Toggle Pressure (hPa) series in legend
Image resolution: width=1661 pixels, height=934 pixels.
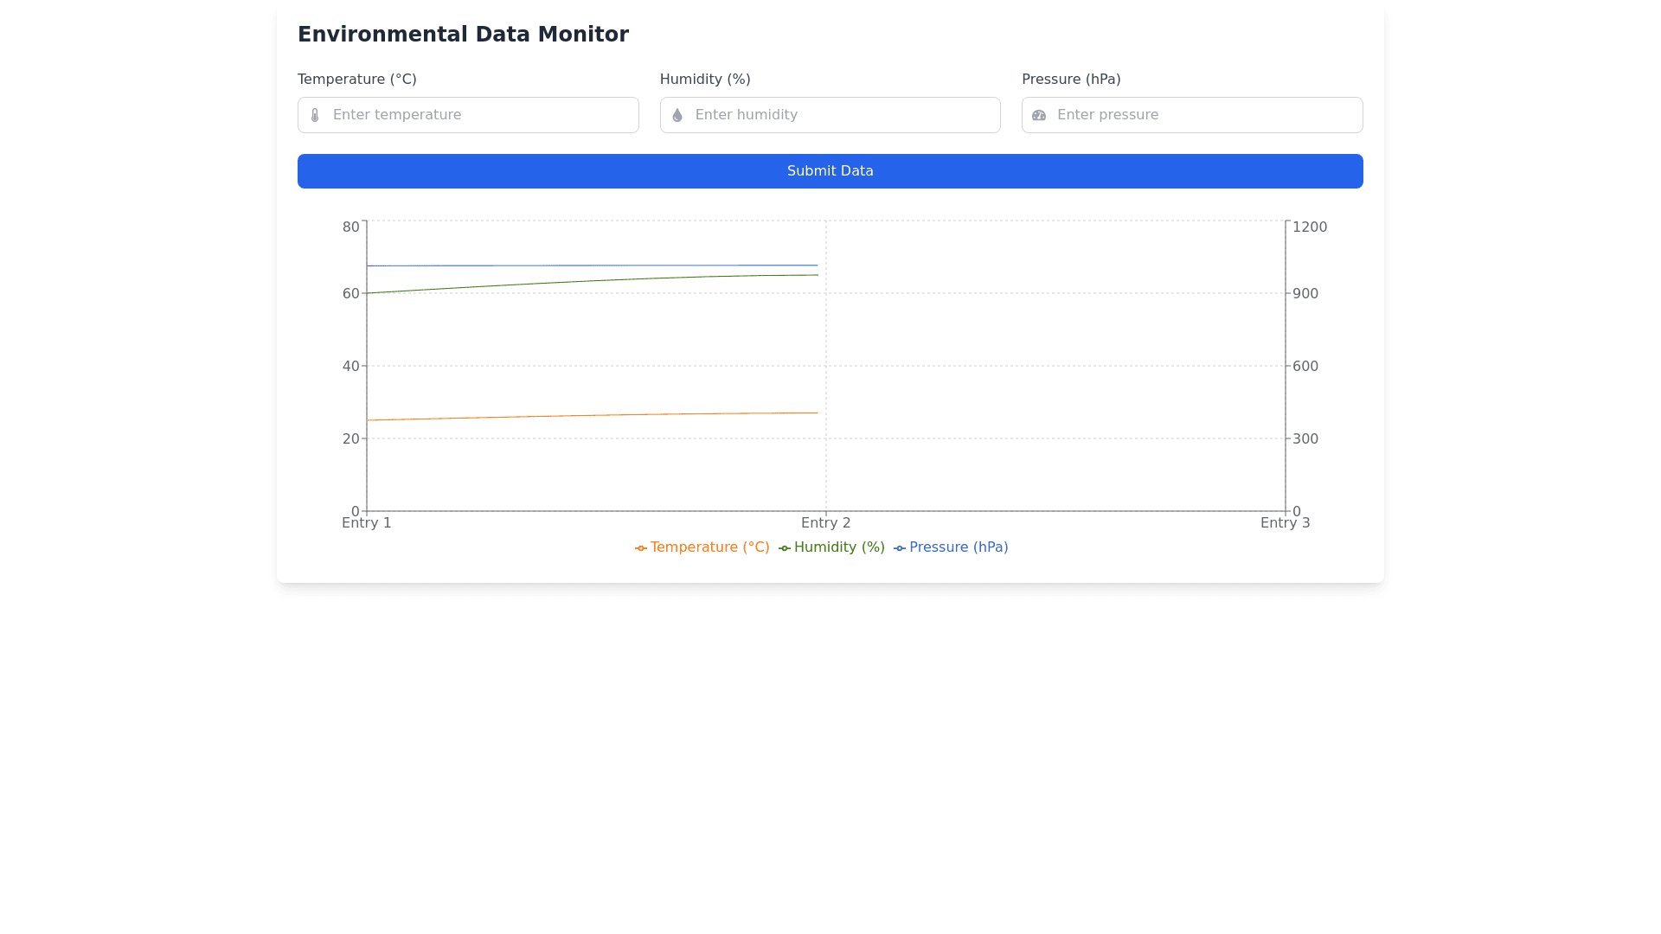(959, 547)
